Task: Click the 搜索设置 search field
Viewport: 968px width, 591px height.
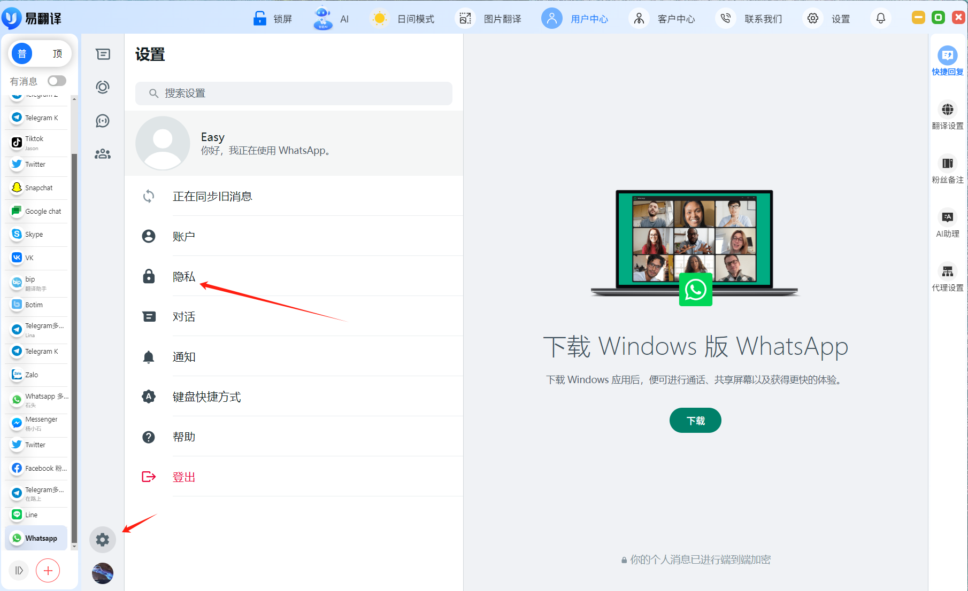Action: tap(294, 94)
